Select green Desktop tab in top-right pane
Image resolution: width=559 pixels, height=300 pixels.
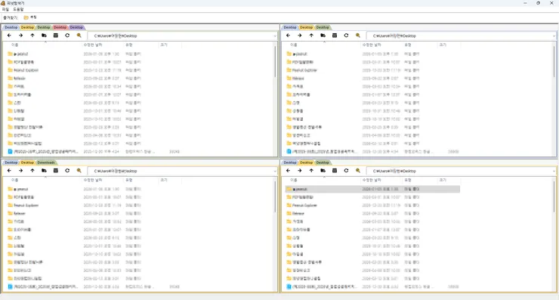tap(323, 27)
